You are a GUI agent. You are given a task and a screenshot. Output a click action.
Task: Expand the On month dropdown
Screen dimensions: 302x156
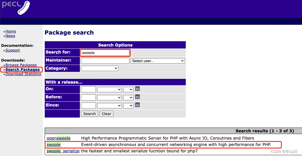[x=110, y=89]
